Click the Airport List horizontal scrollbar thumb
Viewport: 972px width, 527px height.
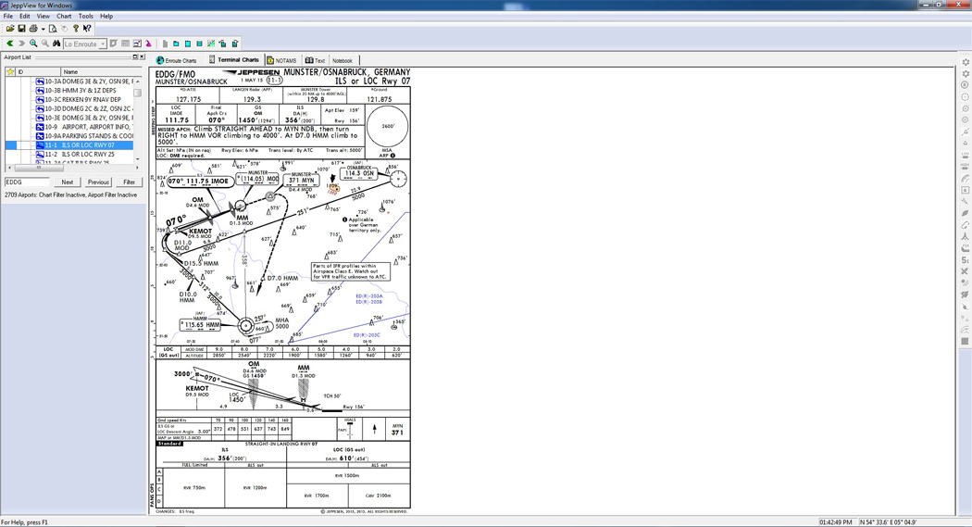pos(39,168)
